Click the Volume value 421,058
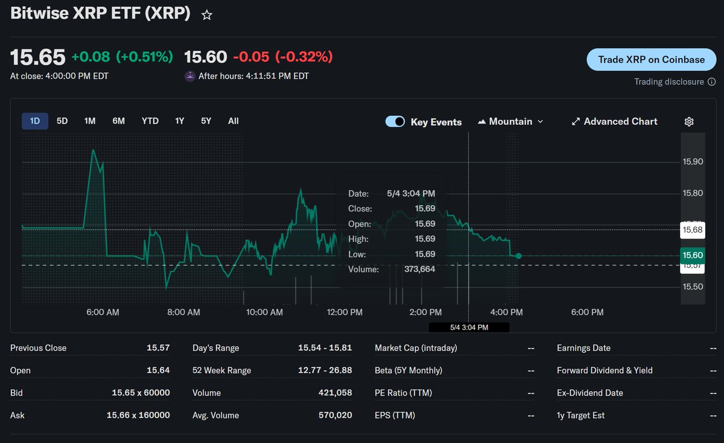Image resolution: width=724 pixels, height=443 pixels. (x=335, y=392)
